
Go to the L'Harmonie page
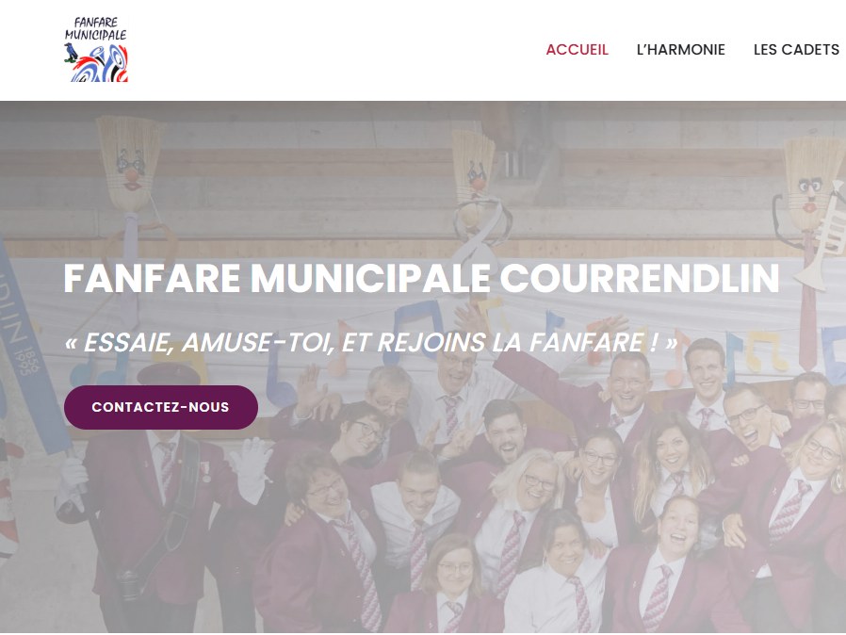(680, 50)
